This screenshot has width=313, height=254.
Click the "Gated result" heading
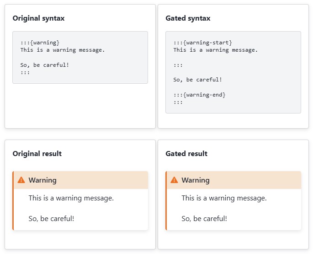point(186,154)
